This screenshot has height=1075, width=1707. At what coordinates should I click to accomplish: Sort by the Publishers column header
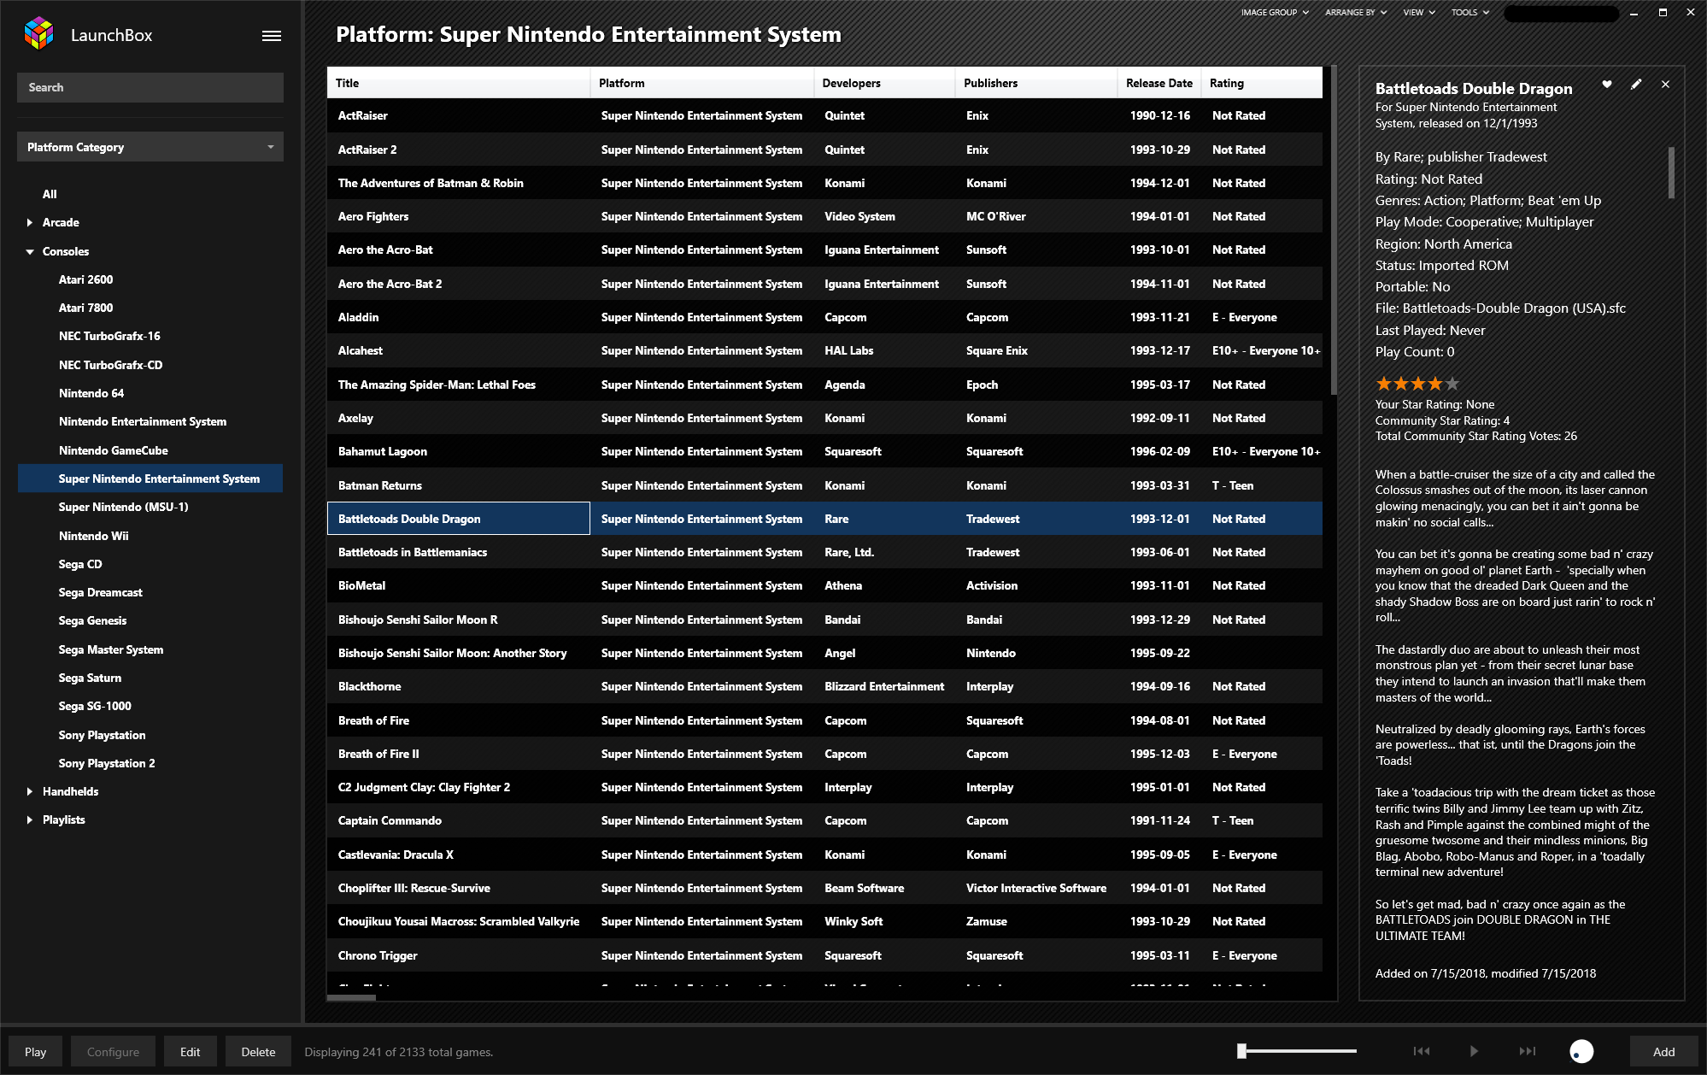(x=1036, y=83)
